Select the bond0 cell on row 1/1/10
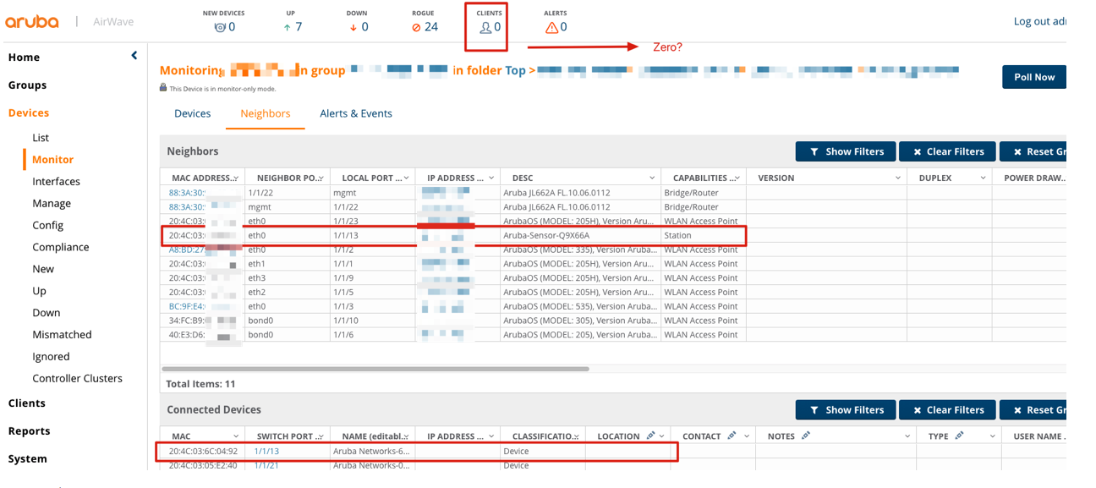The image size is (1096, 488). [288, 321]
